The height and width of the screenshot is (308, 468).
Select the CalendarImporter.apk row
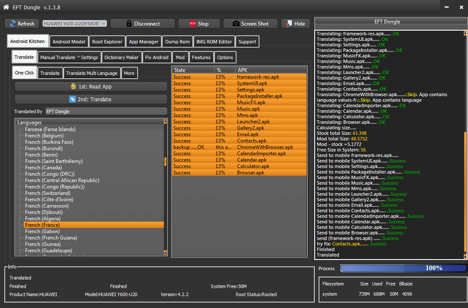240,154
